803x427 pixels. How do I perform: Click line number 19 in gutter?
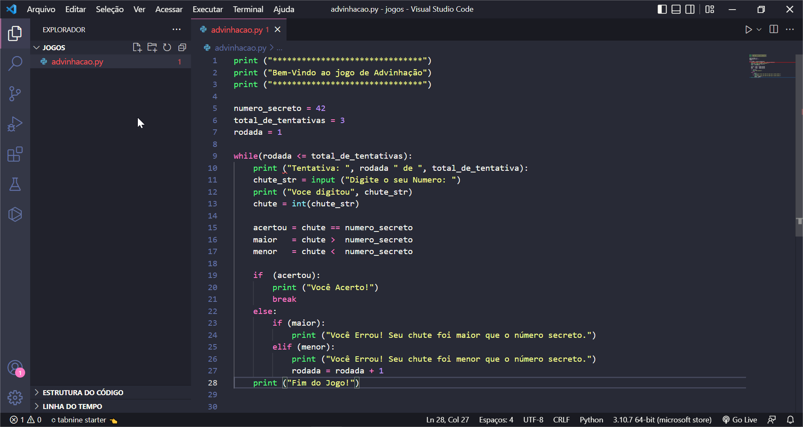pos(213,275)
